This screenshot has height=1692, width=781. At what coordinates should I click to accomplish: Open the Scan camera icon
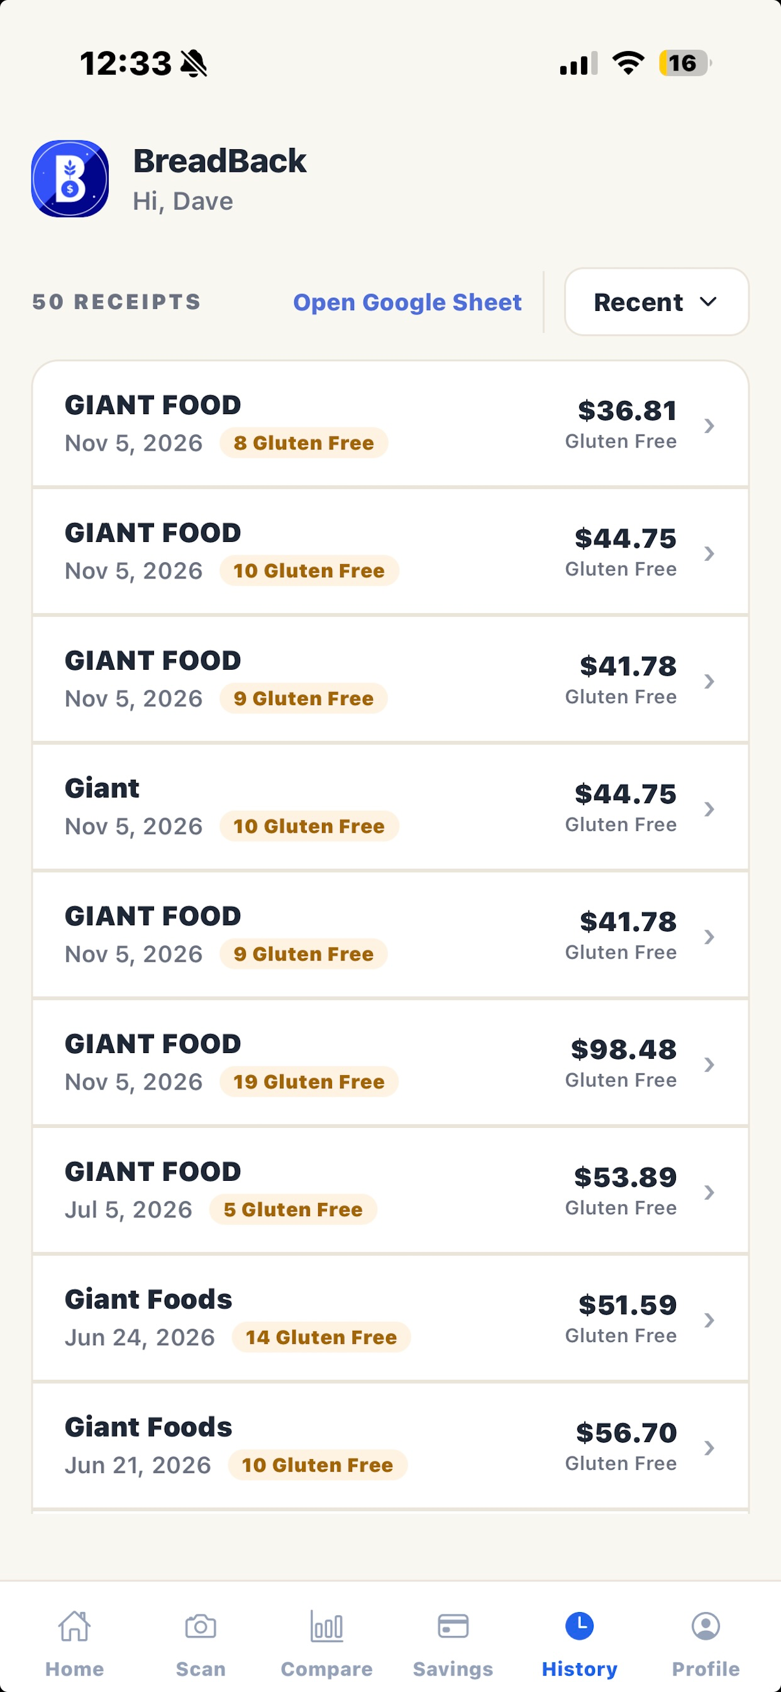coord(200,1627)
